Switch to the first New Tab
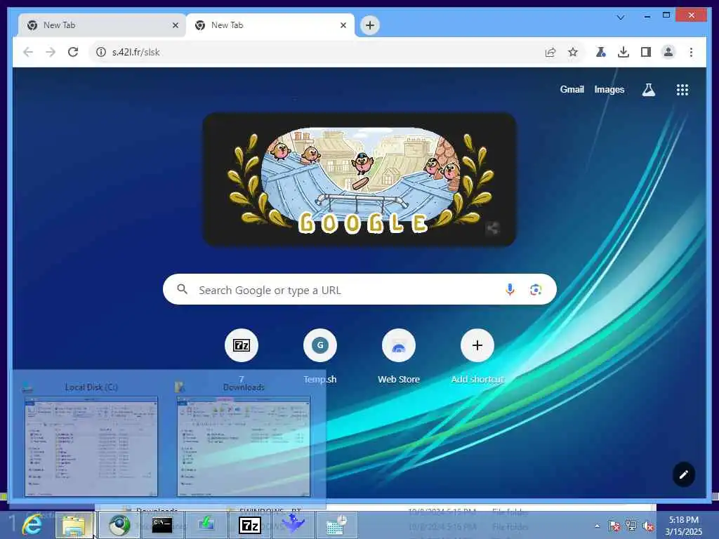Image resolution: width=719 pixels, height=539 pixels. 102,25
